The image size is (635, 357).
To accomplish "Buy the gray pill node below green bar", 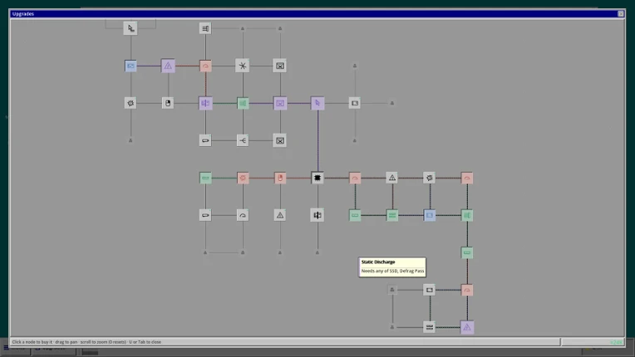I will click(x=205, y=215).
